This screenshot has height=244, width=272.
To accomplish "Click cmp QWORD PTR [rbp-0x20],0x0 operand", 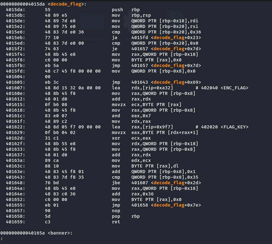I will point(165,43).
